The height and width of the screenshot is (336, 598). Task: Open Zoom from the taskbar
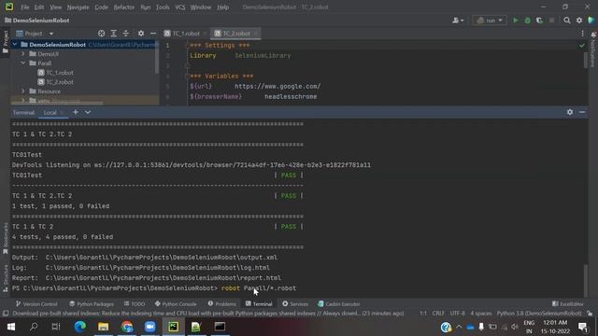tap(149, 327)
